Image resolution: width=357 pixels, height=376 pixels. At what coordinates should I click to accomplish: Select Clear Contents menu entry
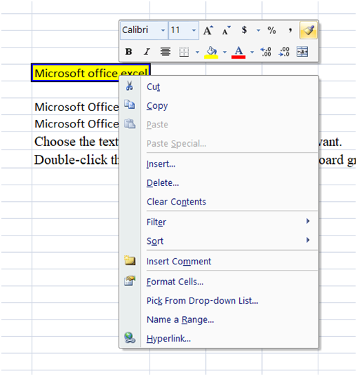pos(218,202)
